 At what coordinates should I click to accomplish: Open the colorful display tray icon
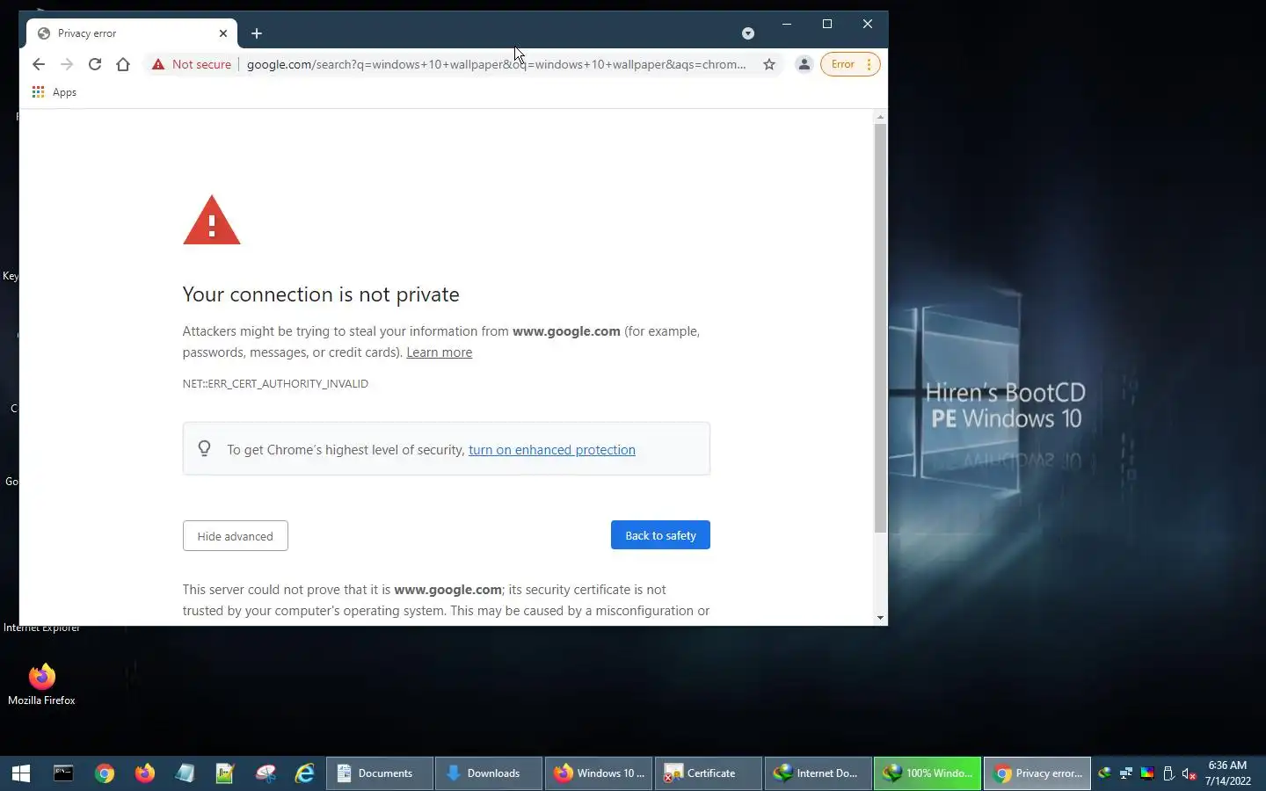[1147, 773]
